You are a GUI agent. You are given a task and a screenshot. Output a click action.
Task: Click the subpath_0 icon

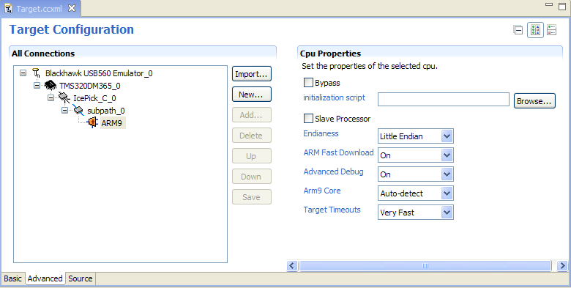[x=78, y=110]
